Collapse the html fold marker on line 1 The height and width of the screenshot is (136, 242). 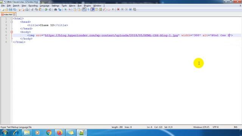[x=12, y=19]
